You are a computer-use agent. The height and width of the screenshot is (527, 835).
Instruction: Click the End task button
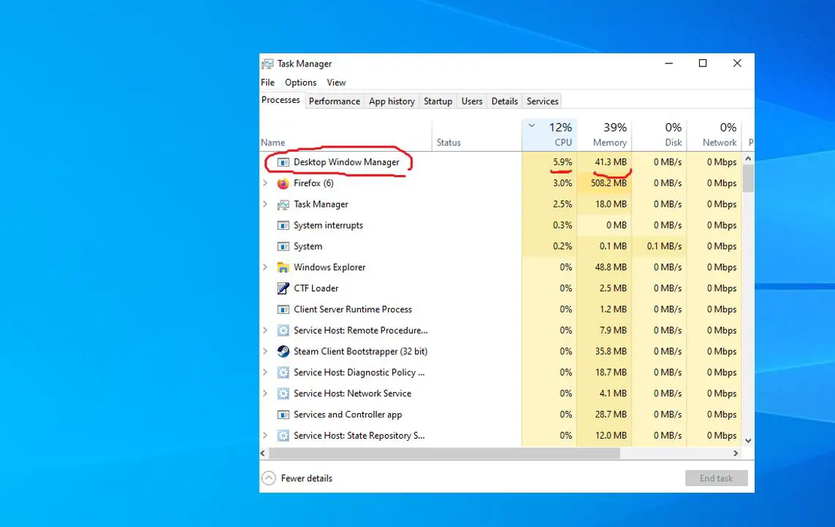[x=716, y=478]
